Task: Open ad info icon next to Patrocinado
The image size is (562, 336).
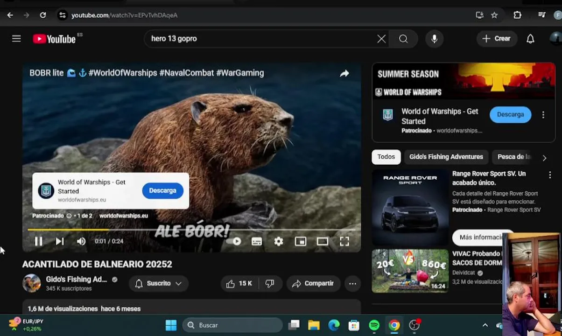Action: pos(69,216)
